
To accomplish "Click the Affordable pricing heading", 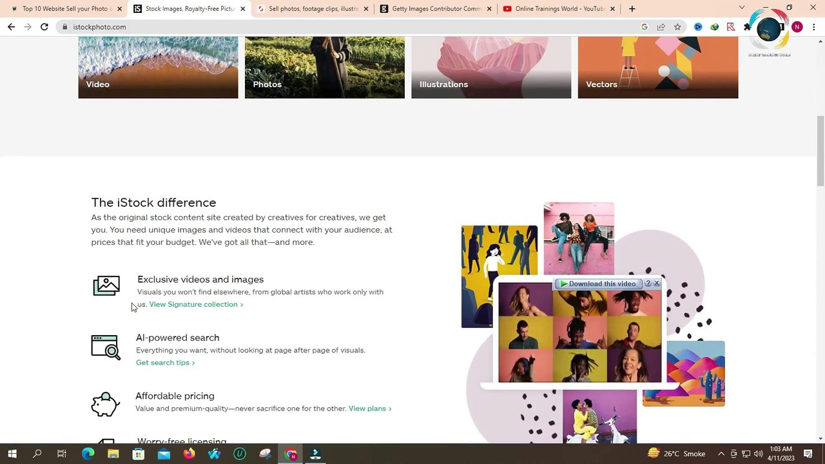I will 175,396.
